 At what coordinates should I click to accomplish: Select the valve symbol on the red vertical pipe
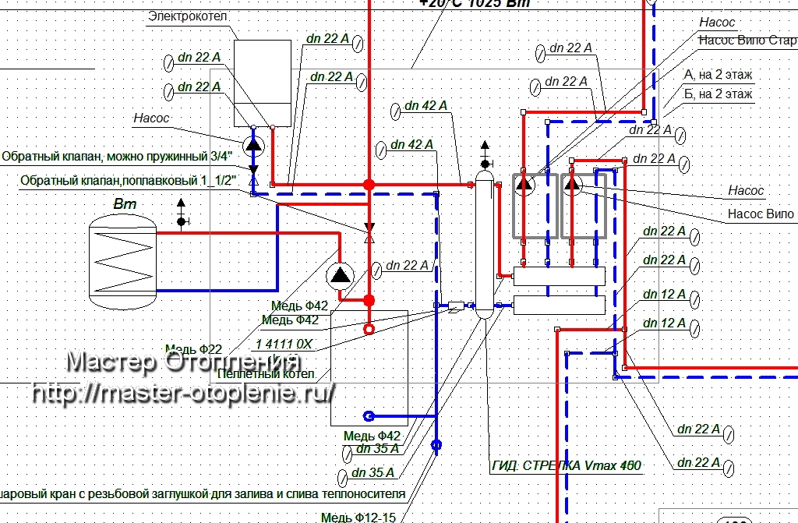click(369, 231)
